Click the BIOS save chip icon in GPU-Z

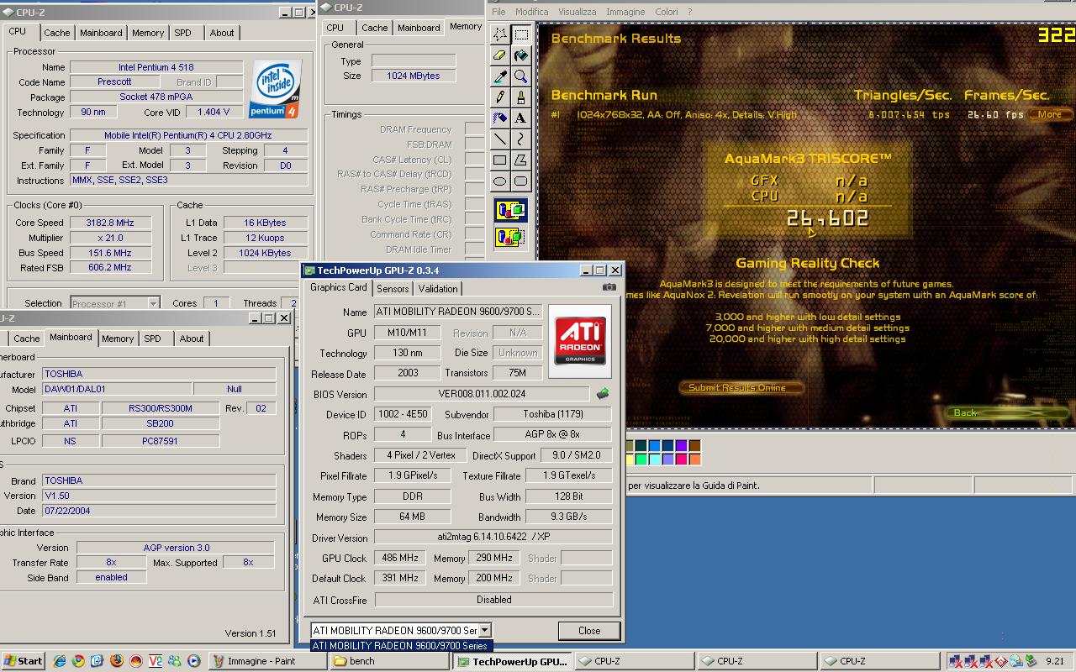tap(602, 393)
